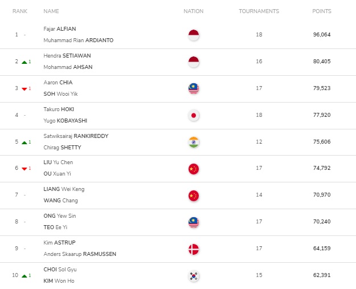Click the 96,064 points value
The height and width of the screenshot is (289, 356).
tap(322, 35)
